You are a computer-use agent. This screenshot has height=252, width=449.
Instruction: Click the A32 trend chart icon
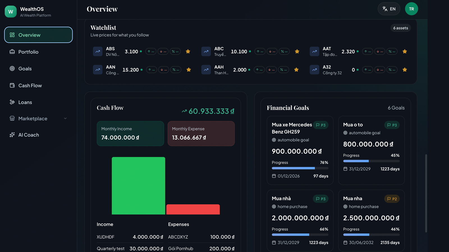click(x=314, y=70)
